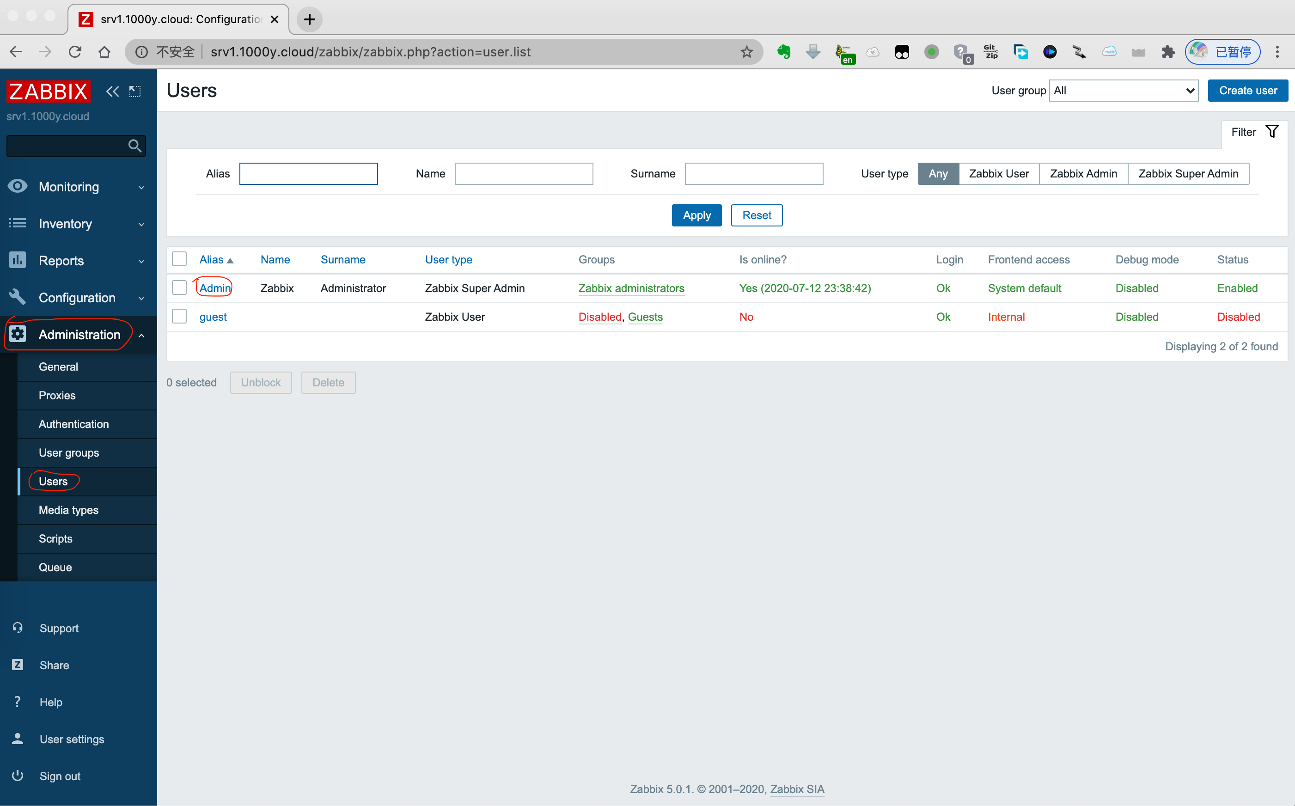Sort the table by Surname column
The height and width of the screenshot is (806, 1295).
[342, 260]
